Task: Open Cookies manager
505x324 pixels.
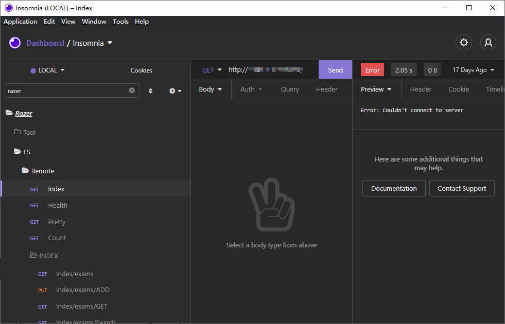Action: pyautogui.click(x=141, y=70)
